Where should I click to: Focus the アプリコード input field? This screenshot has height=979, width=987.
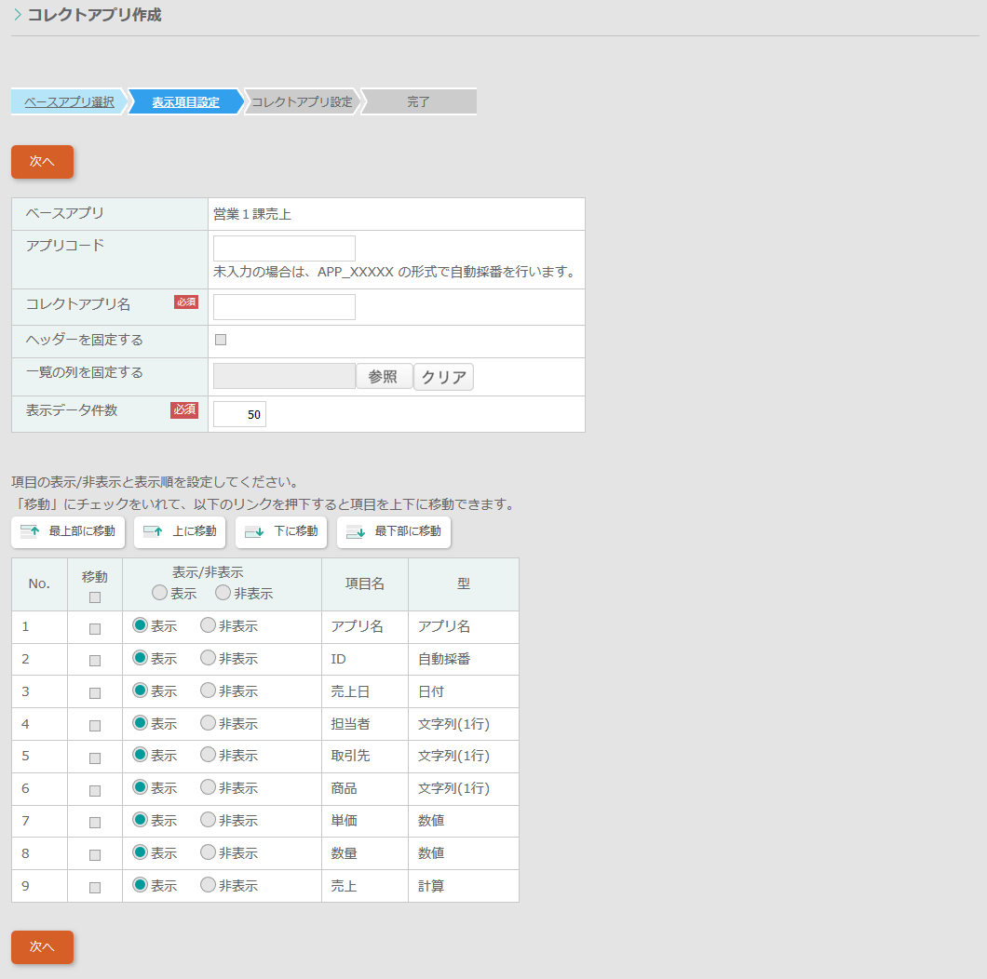coord(285,248)
